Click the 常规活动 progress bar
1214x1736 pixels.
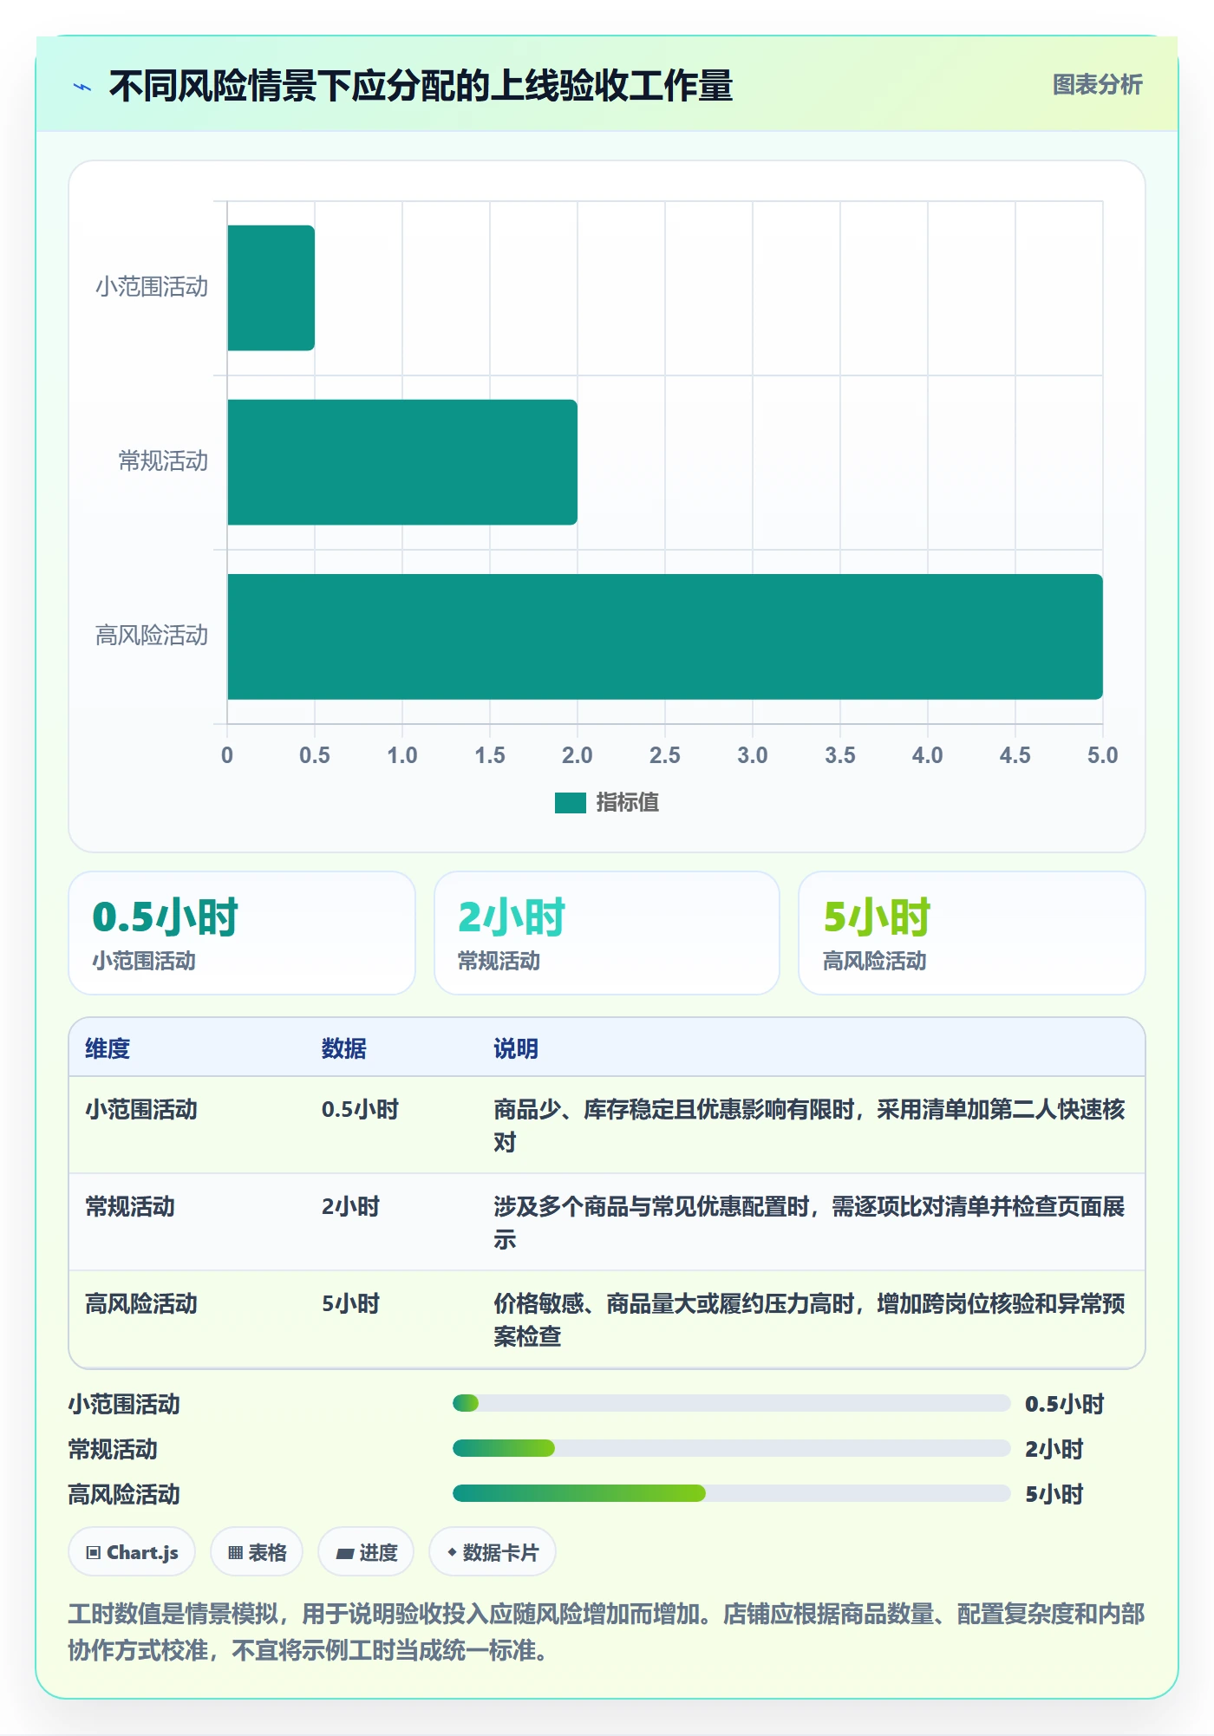point(731,1448)
